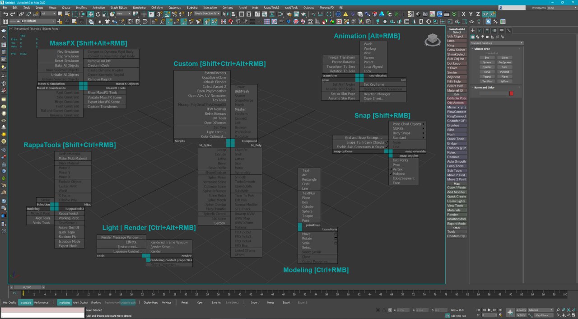Click the Teapot primitive button

(x=487, y=77)
